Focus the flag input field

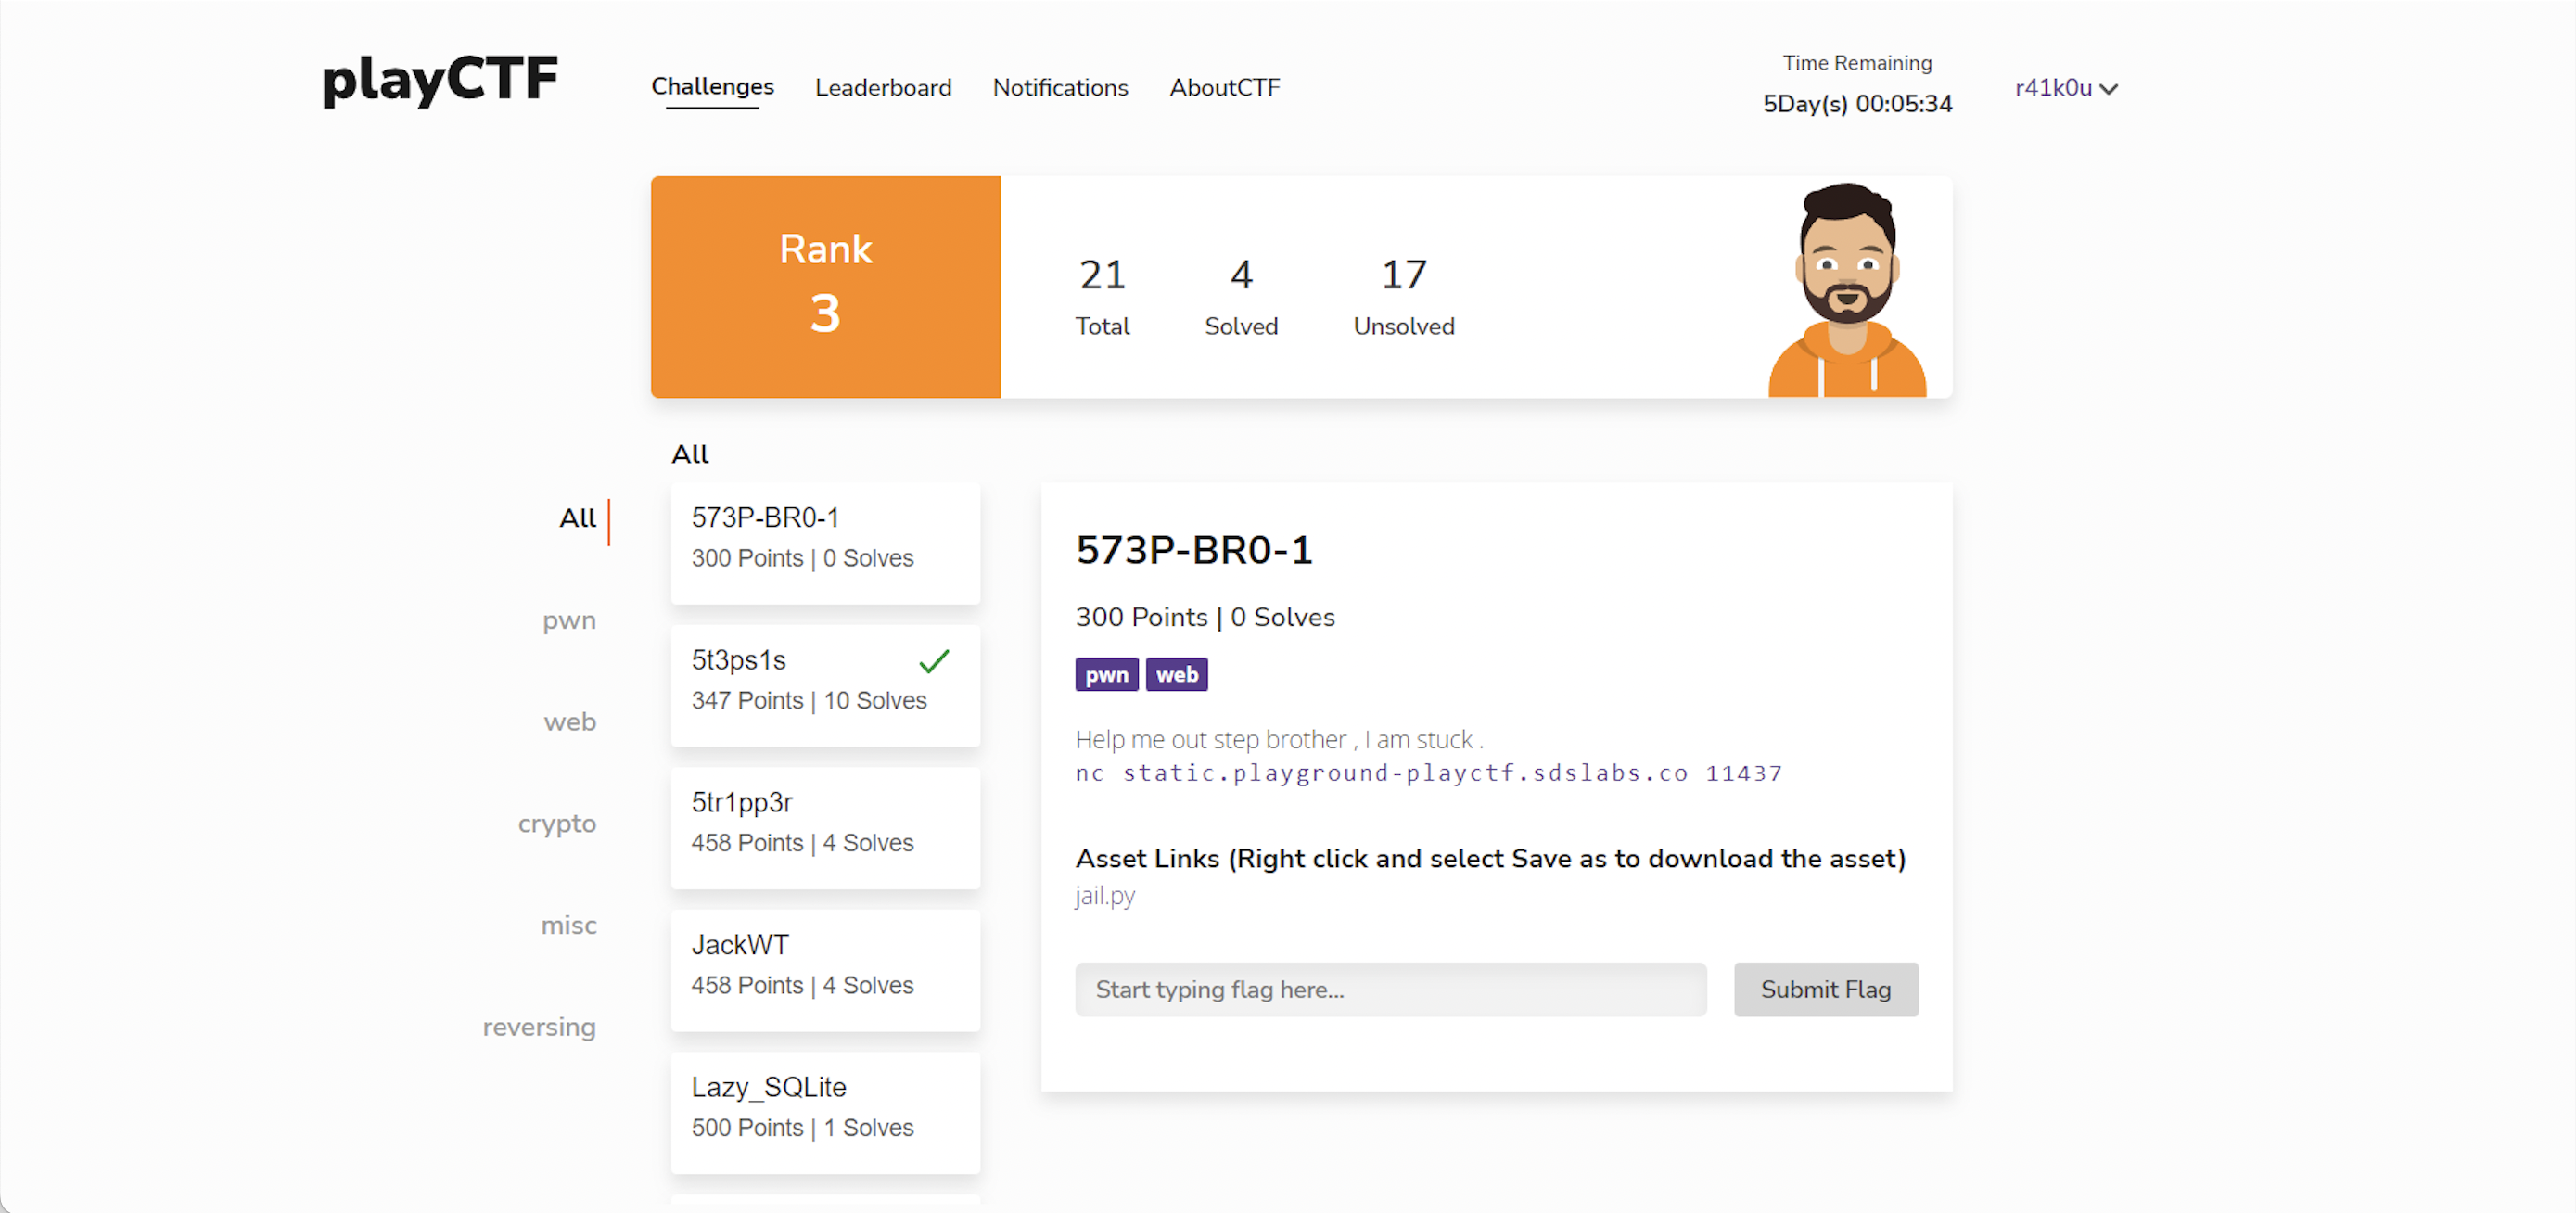point(1390,990)
